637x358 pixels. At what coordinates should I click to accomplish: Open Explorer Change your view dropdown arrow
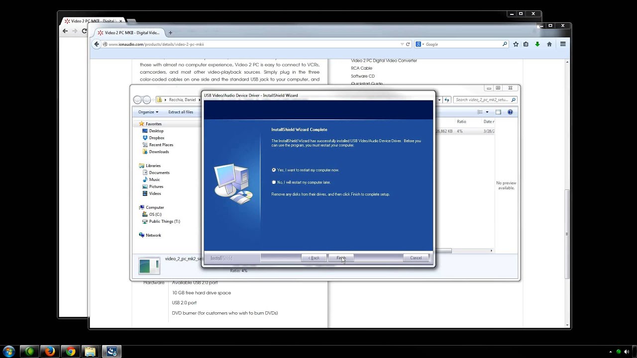487,112
